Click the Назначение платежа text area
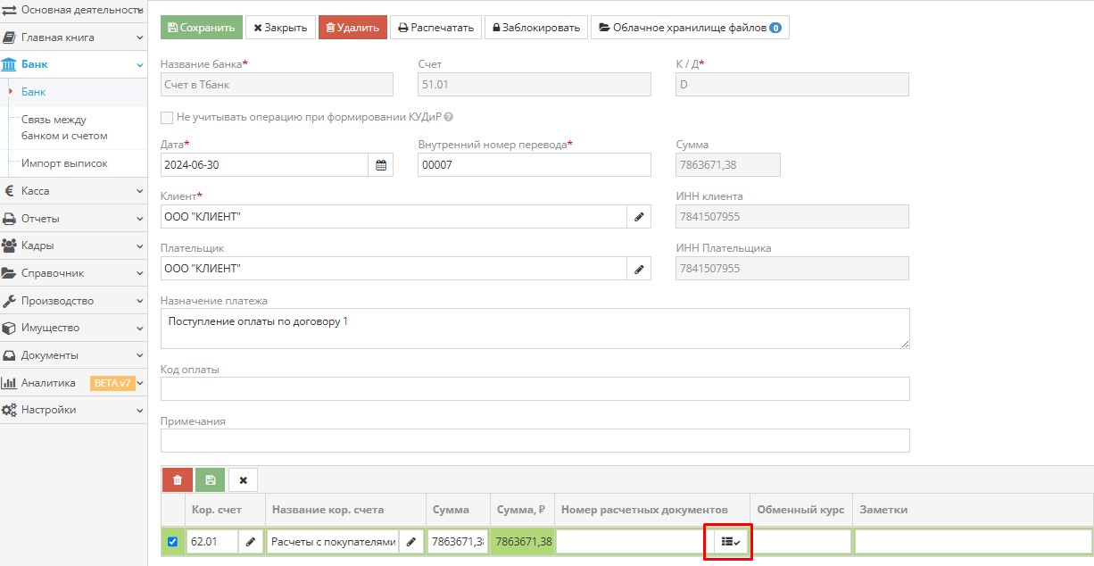1094x566 pixels. coord(535,329)
